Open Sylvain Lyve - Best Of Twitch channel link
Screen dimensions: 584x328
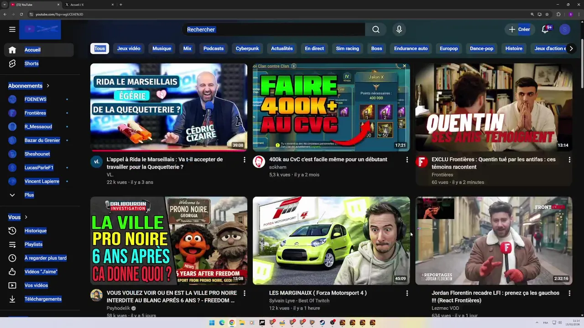click(x=299, y=301)
